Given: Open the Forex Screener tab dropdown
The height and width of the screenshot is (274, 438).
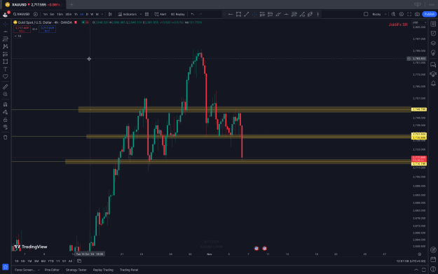Looking at the screenshot, I should click(27, 270).
